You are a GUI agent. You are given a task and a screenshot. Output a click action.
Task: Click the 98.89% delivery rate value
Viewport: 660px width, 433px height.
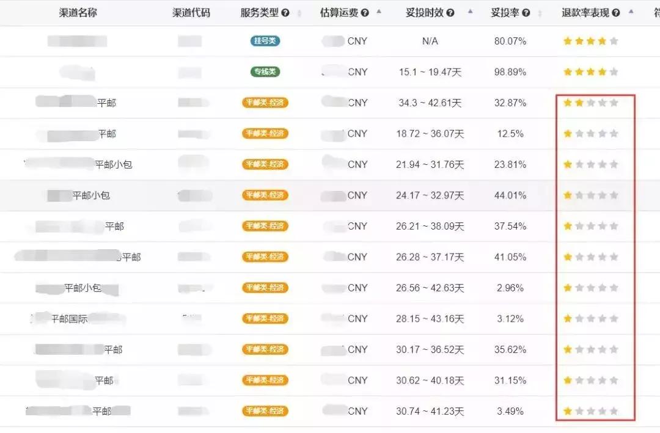pos(510,71)
